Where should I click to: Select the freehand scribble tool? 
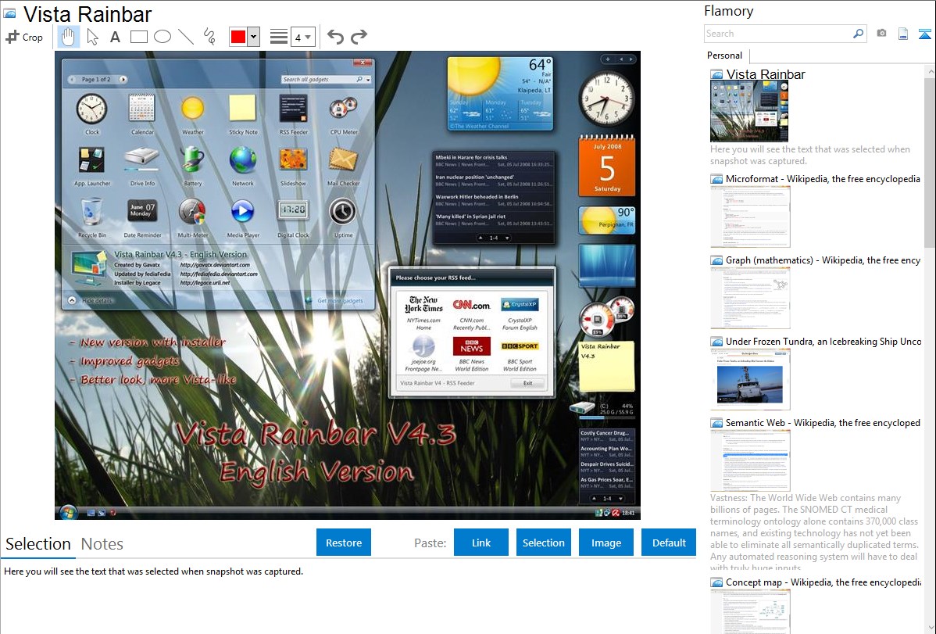coord(209,37)
